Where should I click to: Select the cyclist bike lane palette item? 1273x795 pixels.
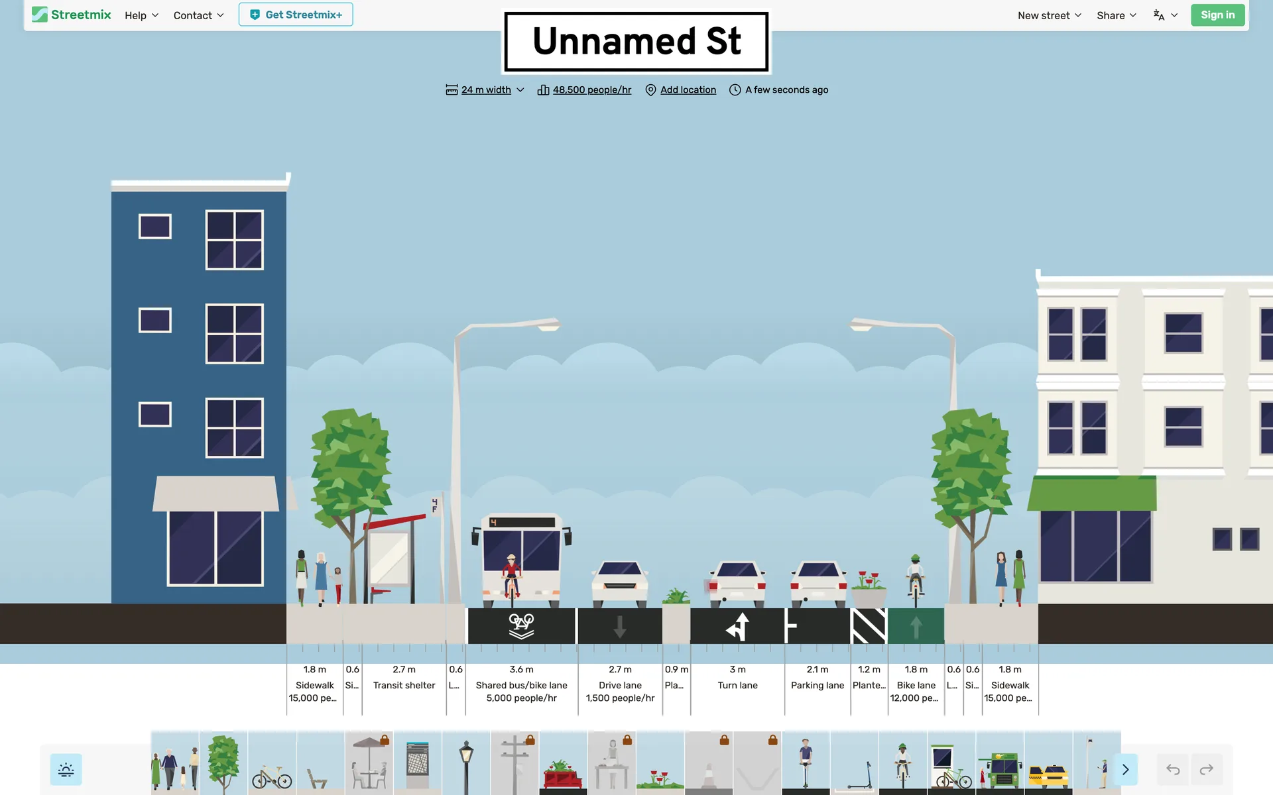tap(902, 763)
